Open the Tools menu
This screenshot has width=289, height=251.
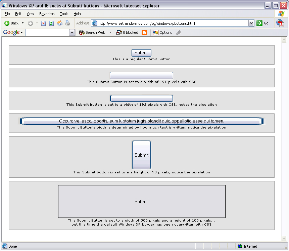(64, 14)
